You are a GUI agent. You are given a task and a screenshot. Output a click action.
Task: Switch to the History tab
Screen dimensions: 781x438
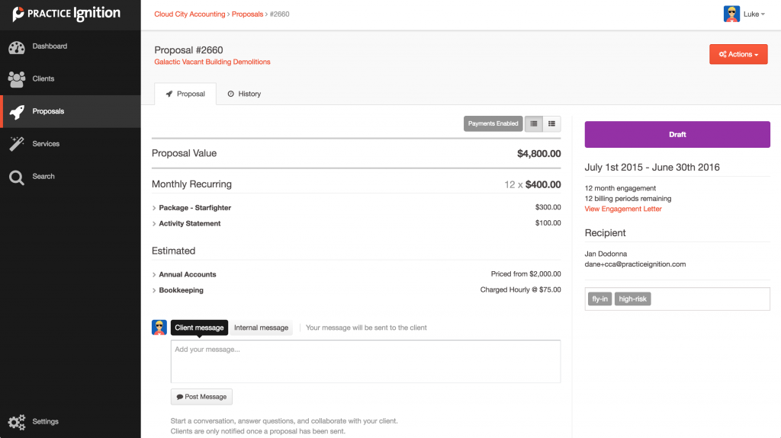pyautogui.click(x=244, y=94)
